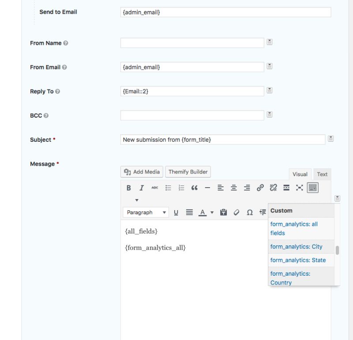Open the text color dropdown arrow
Screen dimensions: 353x340
(211, 212)
